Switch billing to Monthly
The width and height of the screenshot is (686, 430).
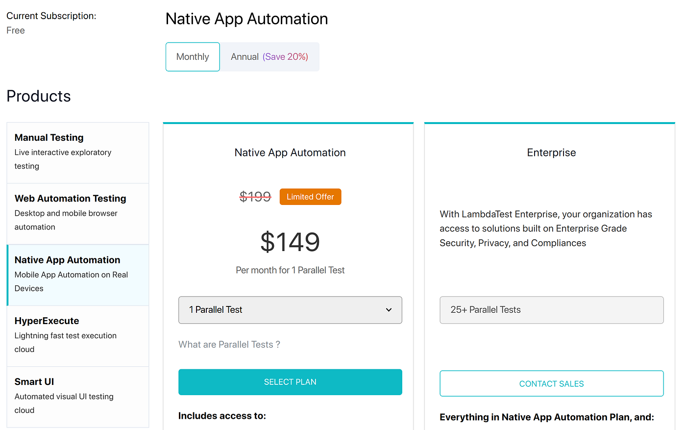(x=193, y=57)
